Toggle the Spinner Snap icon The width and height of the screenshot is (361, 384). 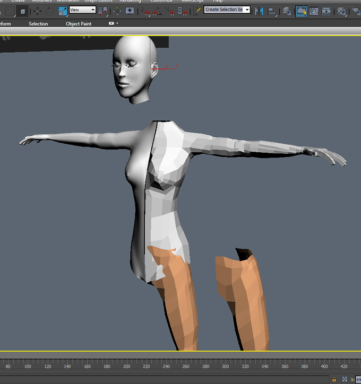point(182,11)
